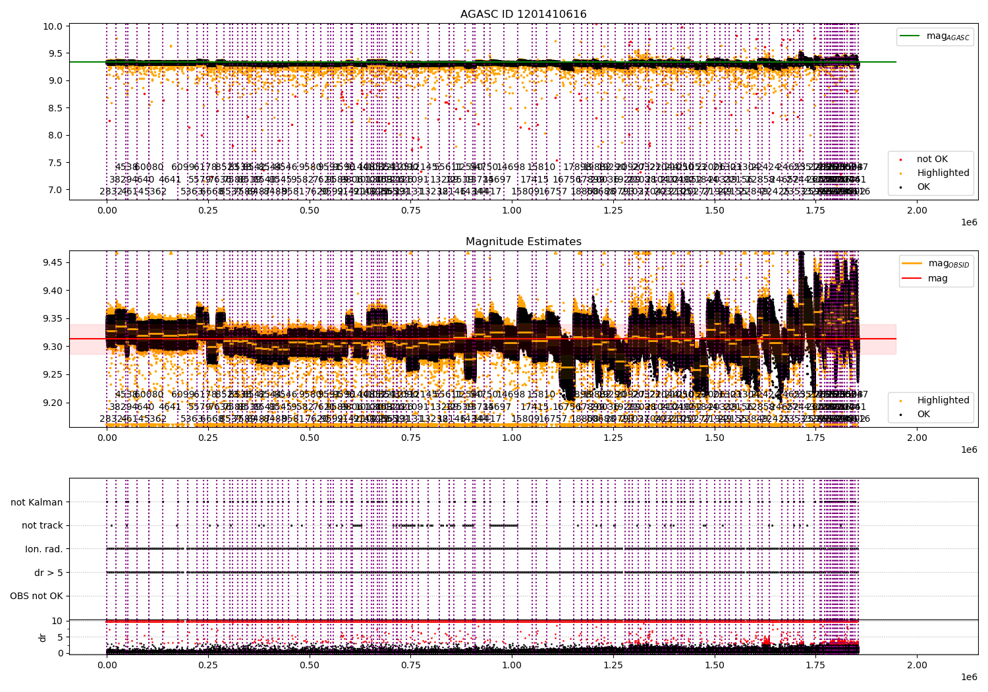Click the 1.00 x-tick of the middle plot
The image size is (988, 692).
[512, 438]
